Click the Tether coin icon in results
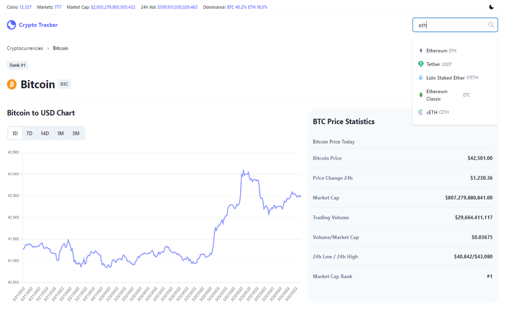Viewport: 505px width, 328px height. (x=421, y=64)
